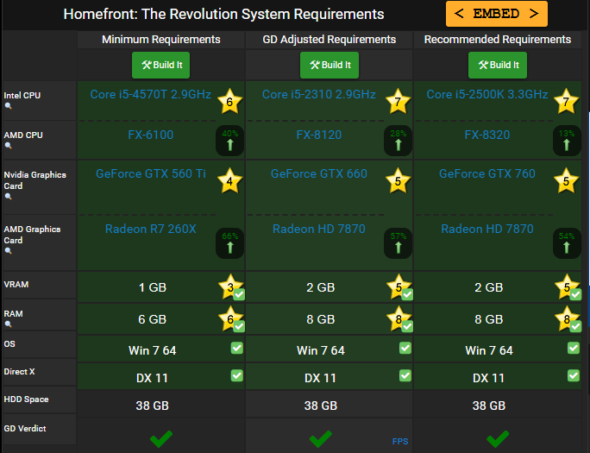
Task: Click the magnifier icon under RAM
Action: coord(8,324)
